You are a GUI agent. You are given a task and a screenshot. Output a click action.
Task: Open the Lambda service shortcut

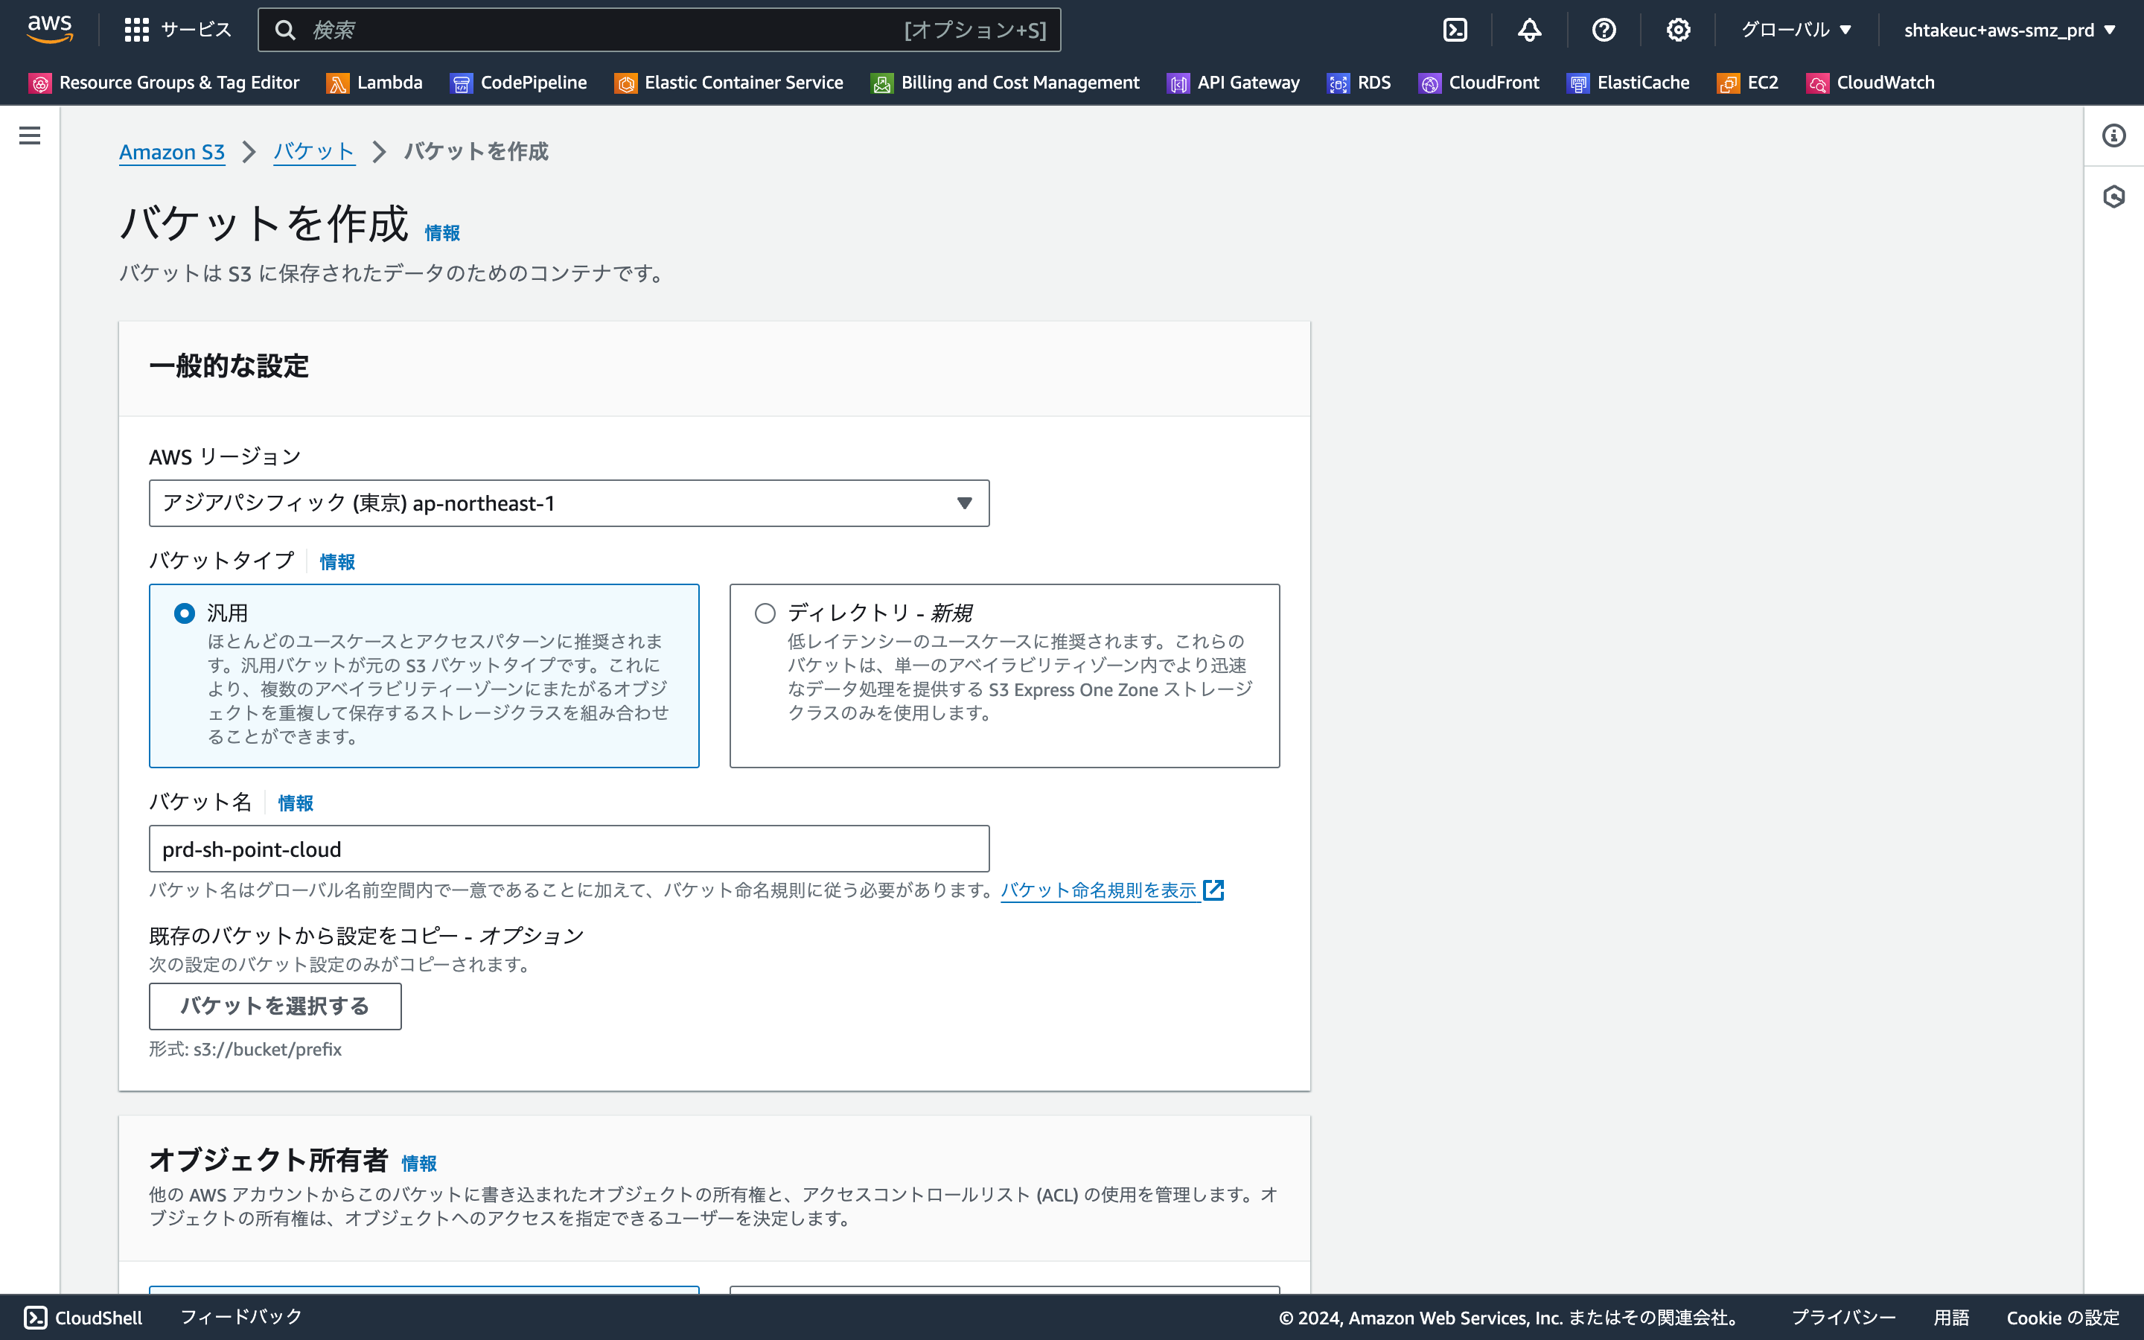coord(374,83)
